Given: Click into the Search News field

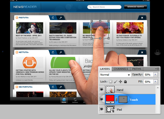Looking at the screenshot, I should pyautogui.click(x=104, y=7).
